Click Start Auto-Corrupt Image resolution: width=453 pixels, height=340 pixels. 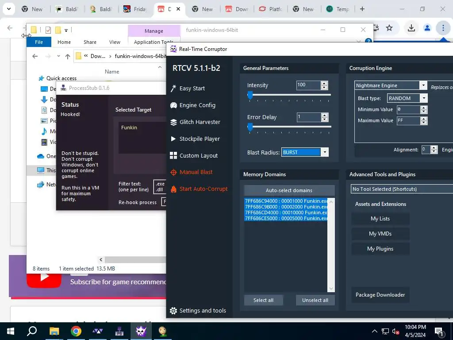[199, 189]
